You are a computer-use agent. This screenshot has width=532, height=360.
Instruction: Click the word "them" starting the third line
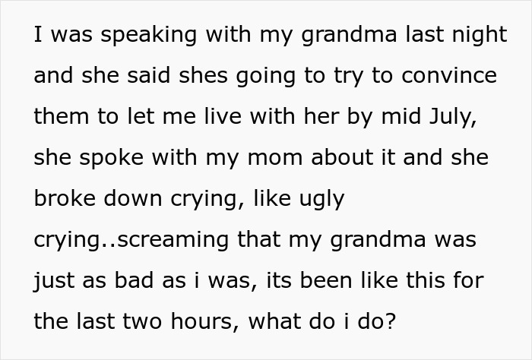(x=60, y=116)
